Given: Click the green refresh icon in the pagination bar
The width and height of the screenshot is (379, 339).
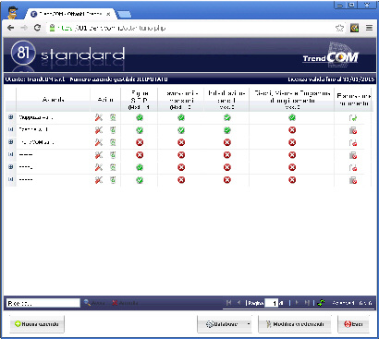Looking at the screenshot, I should tap(321, 303).
